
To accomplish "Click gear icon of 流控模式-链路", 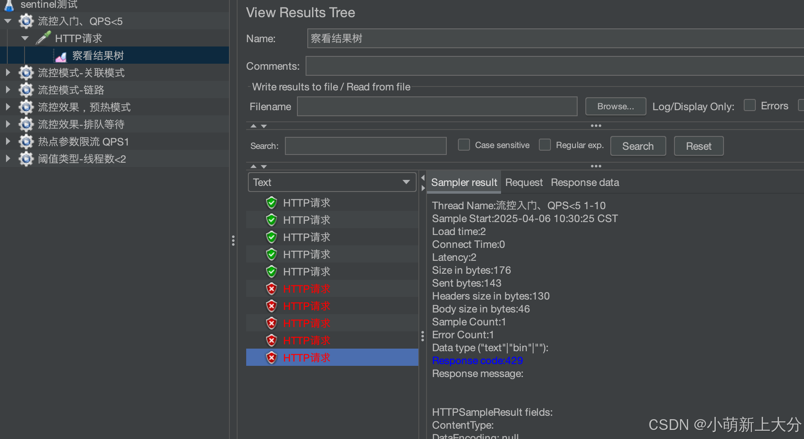I will 26,90.
